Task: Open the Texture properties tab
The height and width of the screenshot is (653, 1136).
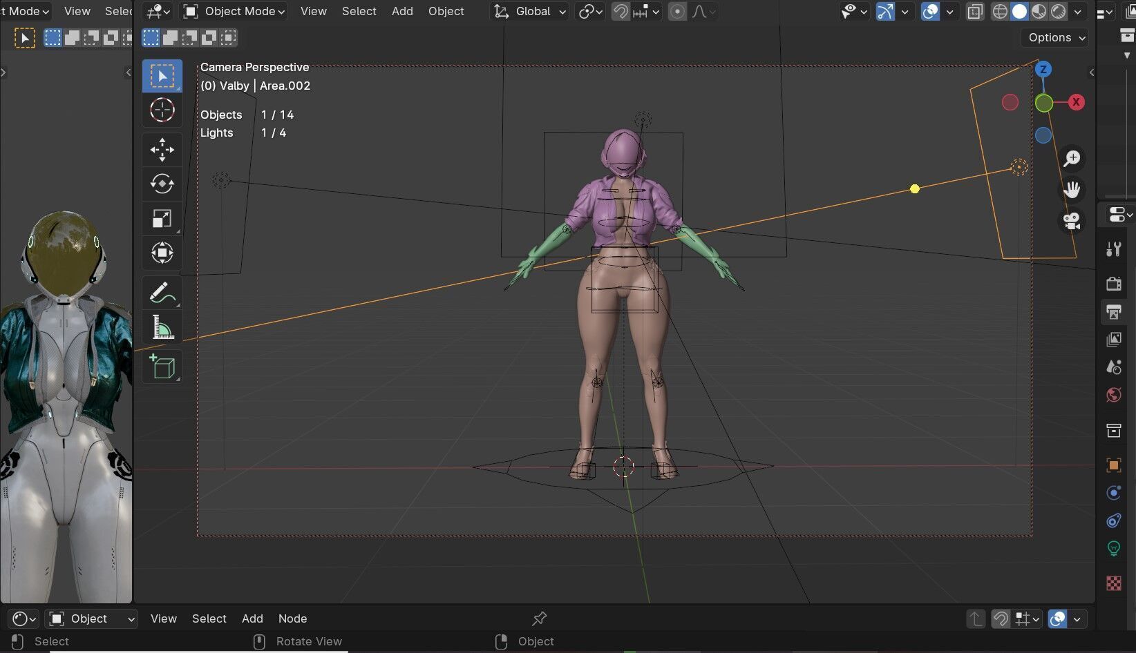Action: coord(1113,583)
